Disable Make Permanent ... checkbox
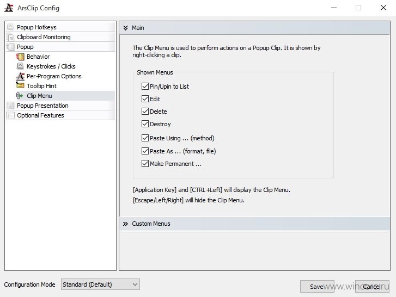 tap(145, 164)
